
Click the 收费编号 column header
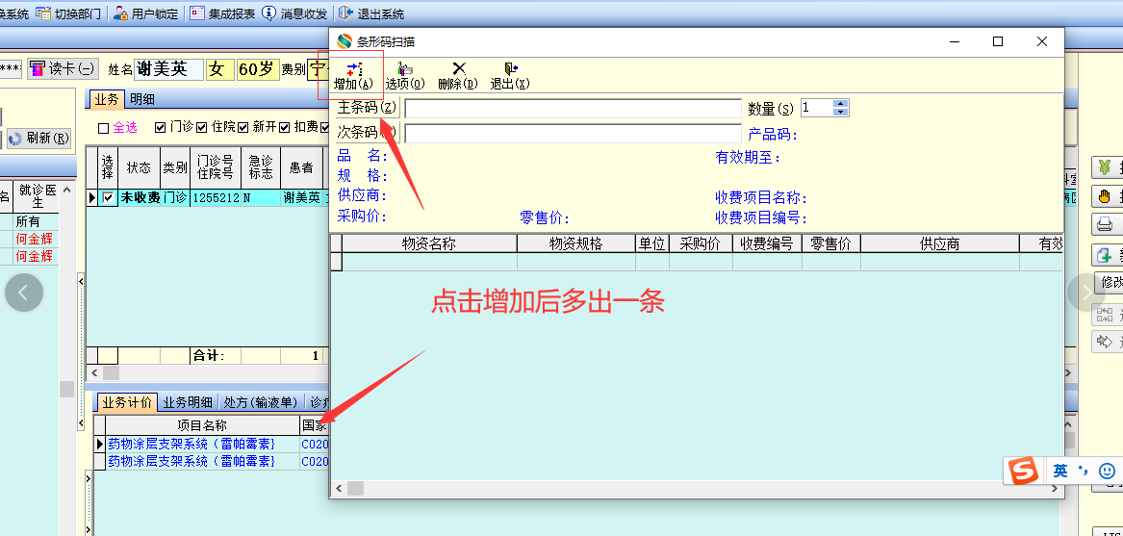[767, 243]
